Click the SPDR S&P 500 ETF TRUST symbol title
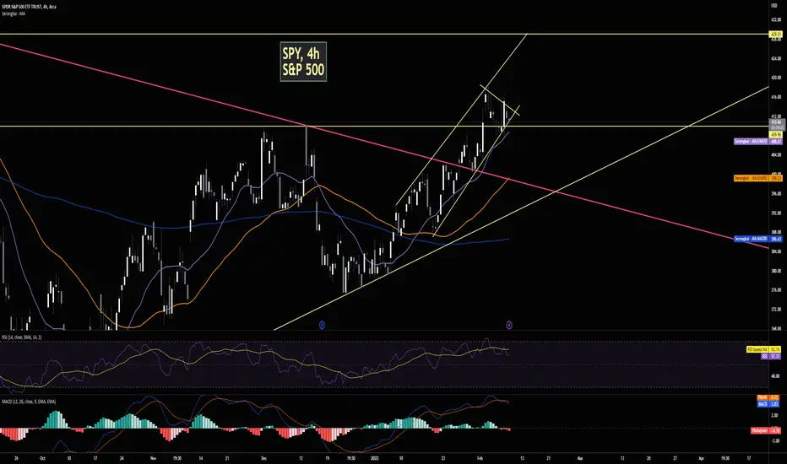This screenshot has height=464, width=787. pos(29,7)
